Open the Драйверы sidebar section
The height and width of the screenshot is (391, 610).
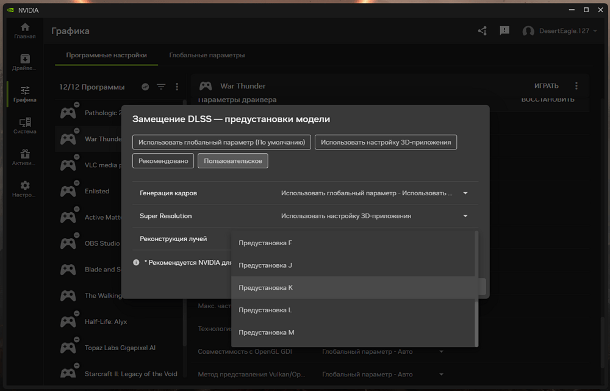pyautogui.click(x=25, y=62)
